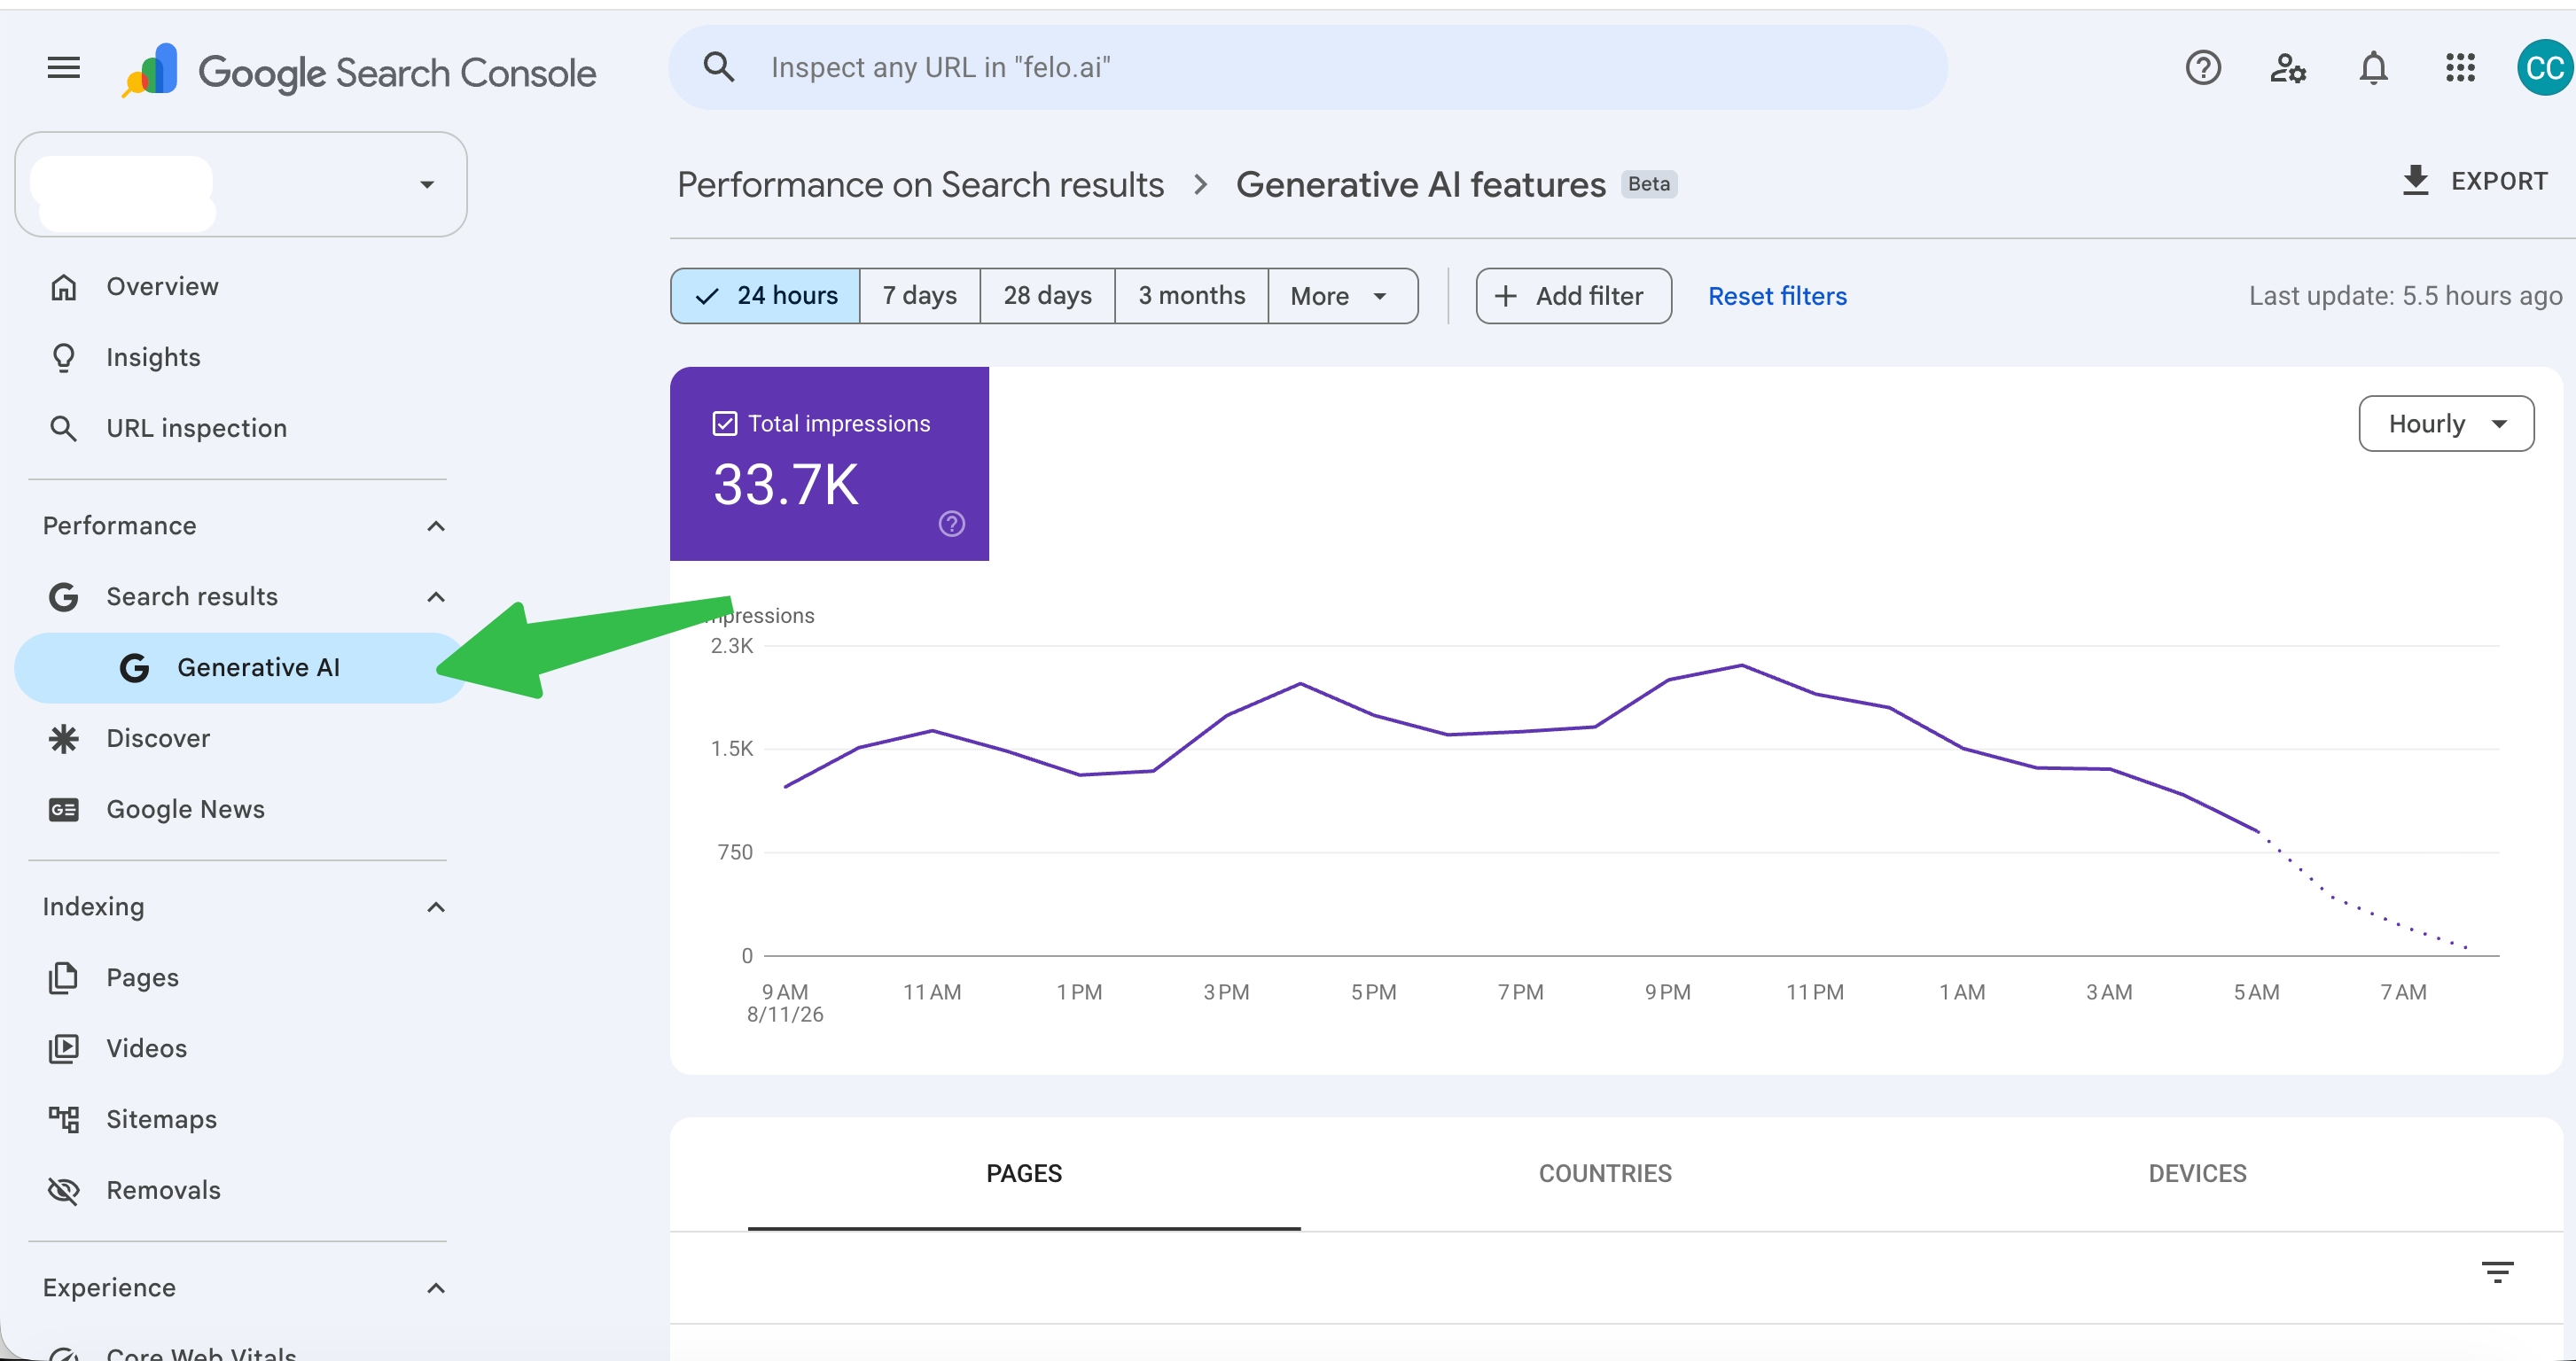Click the Total impressions help icon

click(x=951, y=523)
